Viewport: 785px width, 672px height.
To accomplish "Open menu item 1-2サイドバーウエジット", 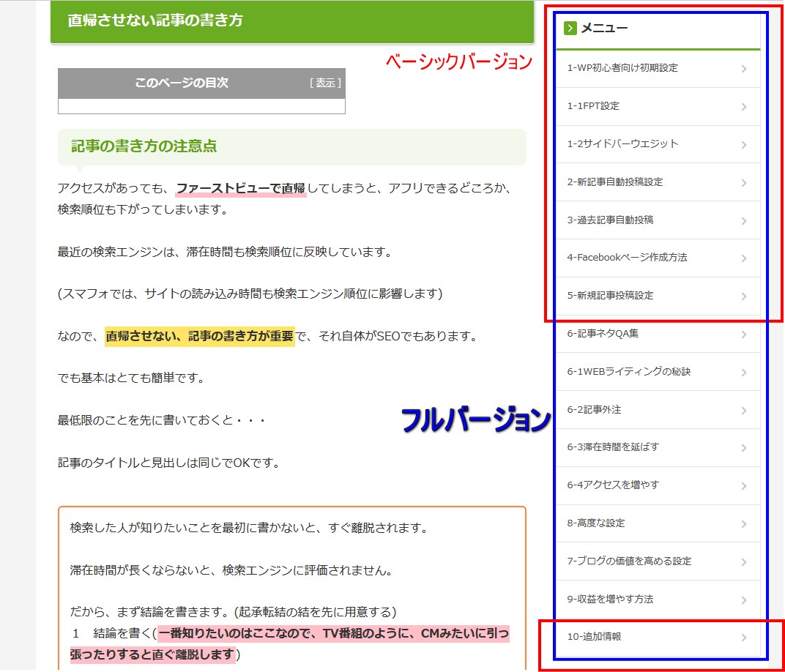I will point(658,144).
